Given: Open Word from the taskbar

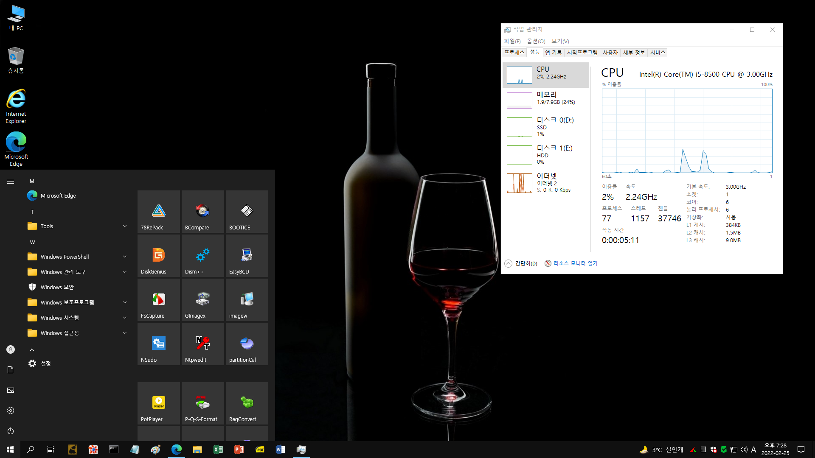Looking at the screenshot, I should [x=281, y=450].
